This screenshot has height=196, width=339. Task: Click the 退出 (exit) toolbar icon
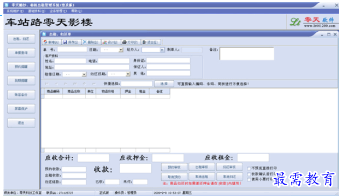tap(150, 42)
